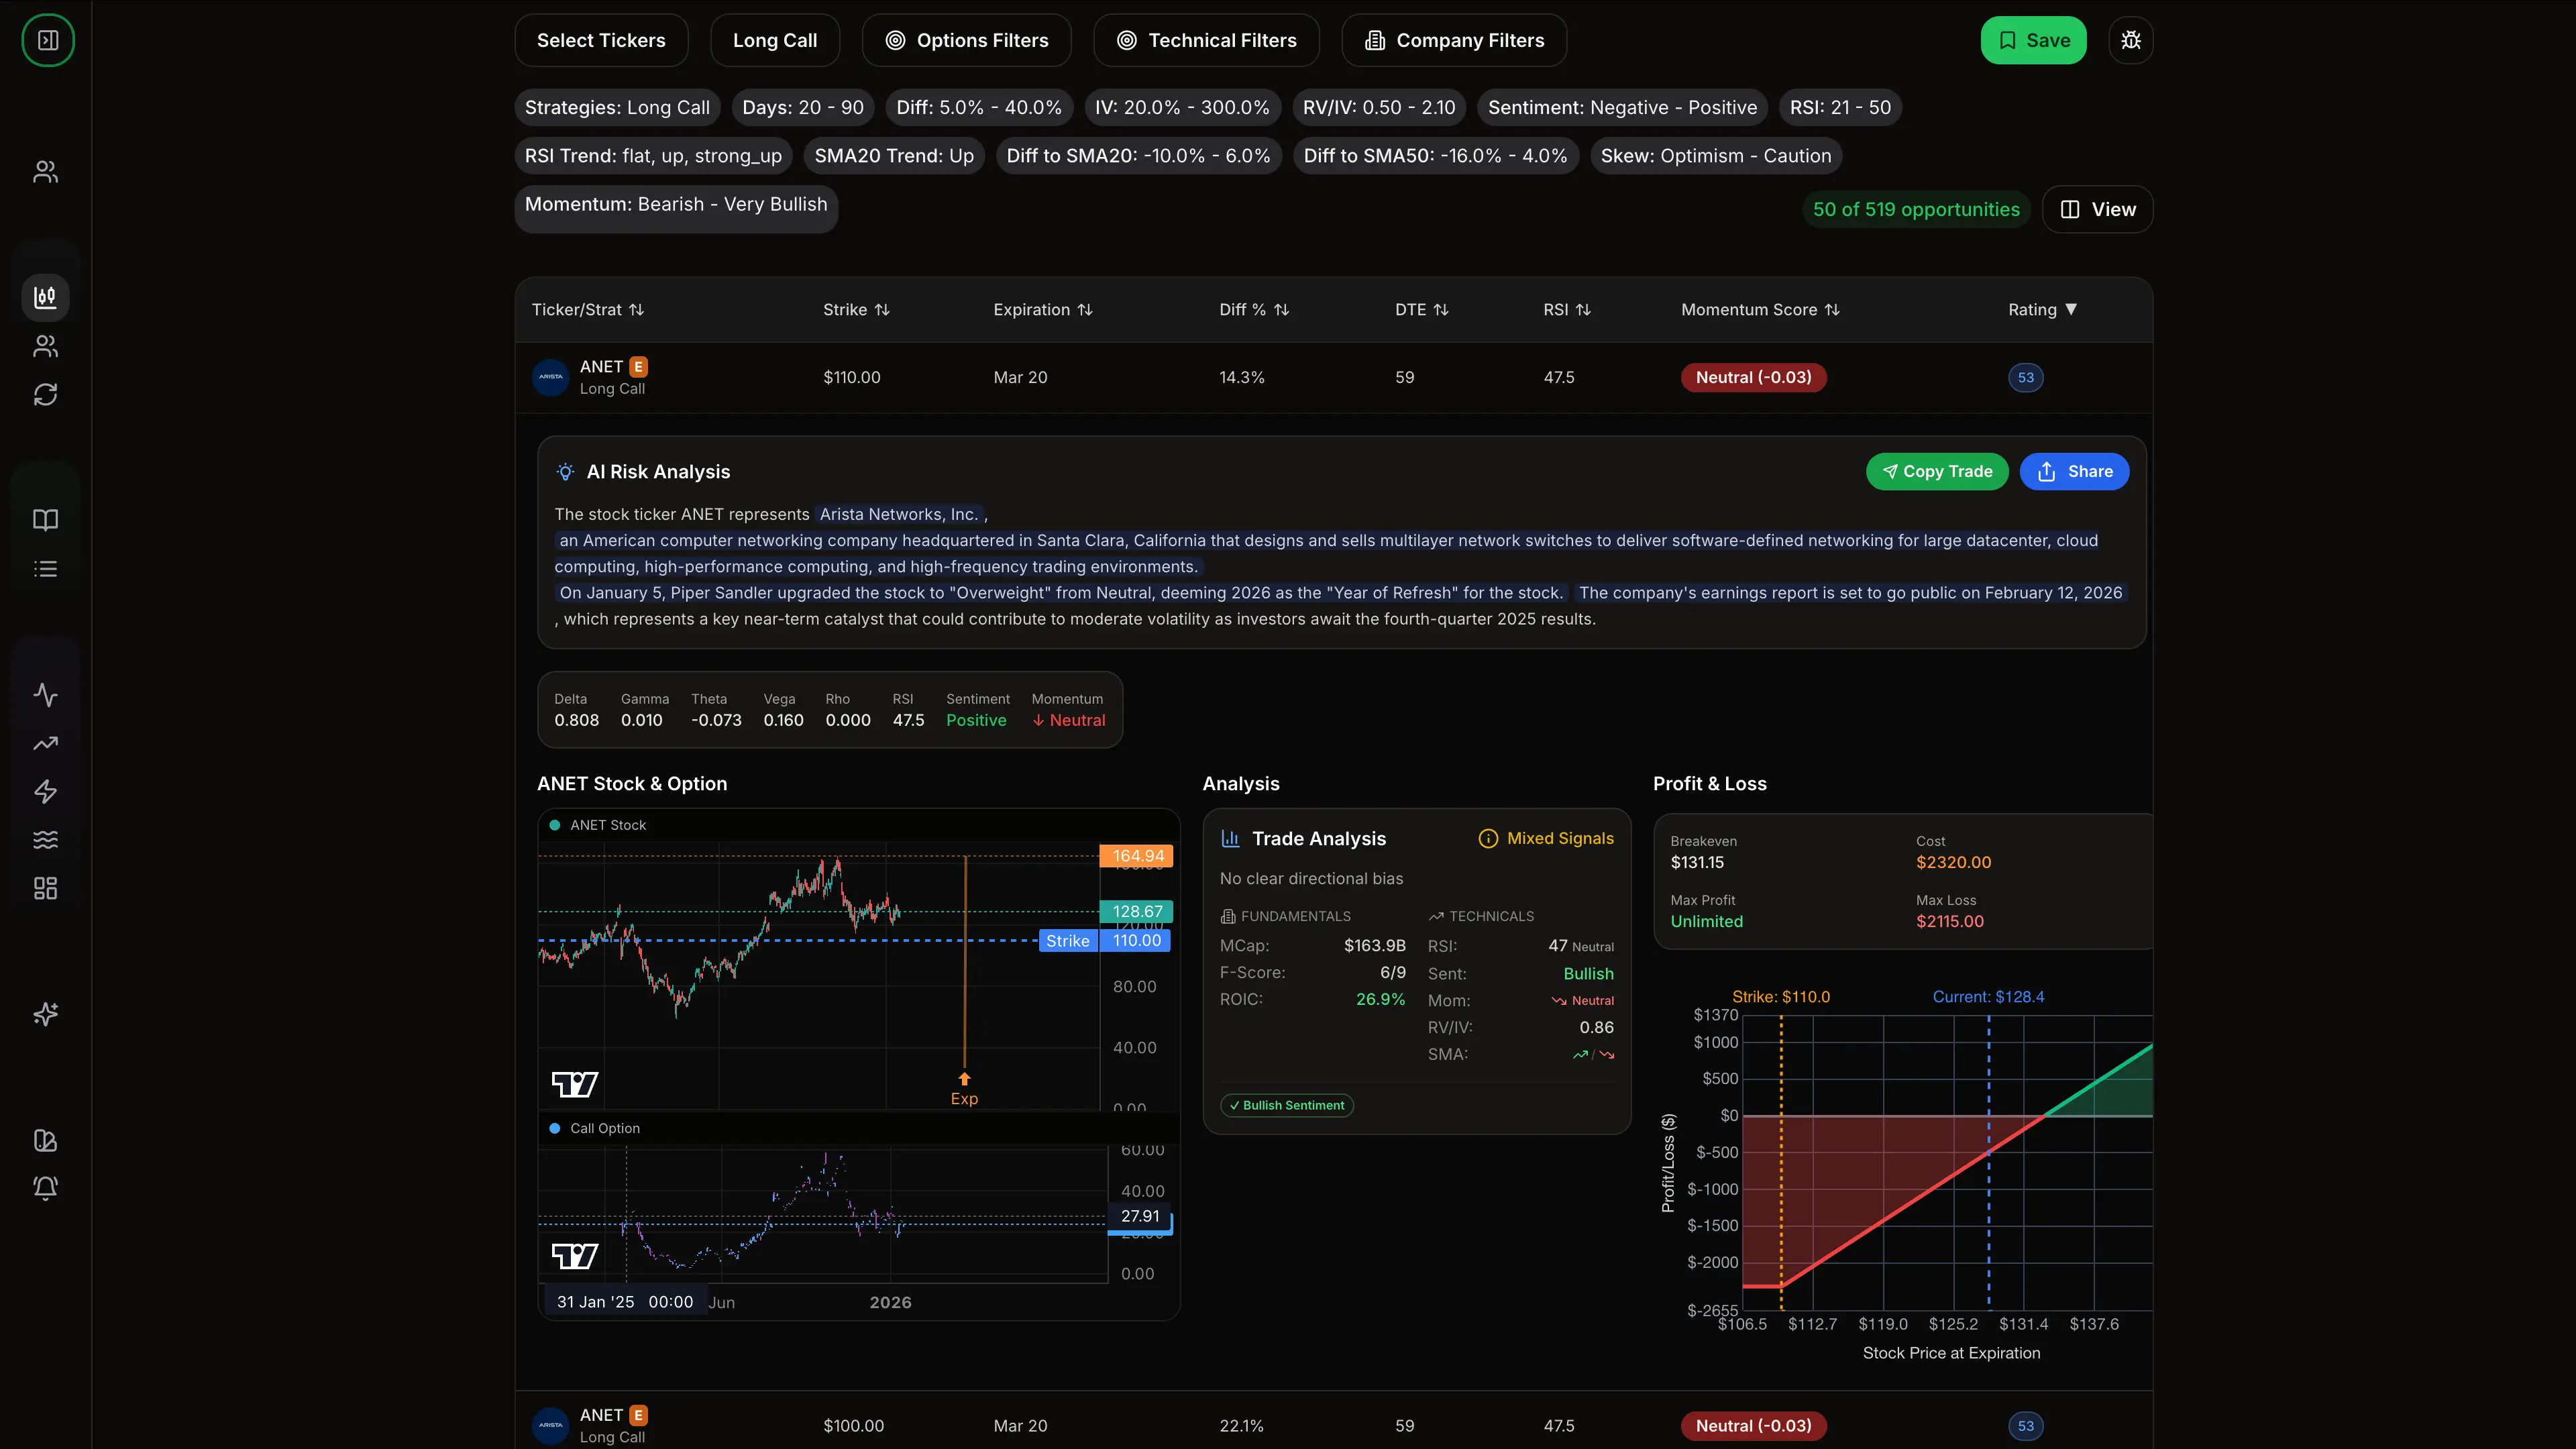Open the book guide icon in the sidebar

point(46,520)
